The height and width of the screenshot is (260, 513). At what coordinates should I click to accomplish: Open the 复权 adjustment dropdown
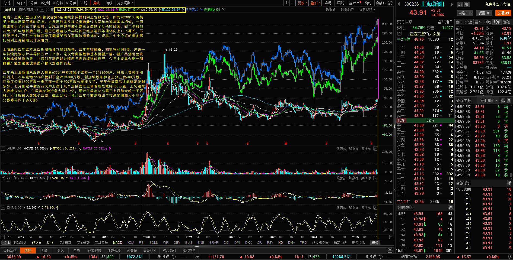302,3
